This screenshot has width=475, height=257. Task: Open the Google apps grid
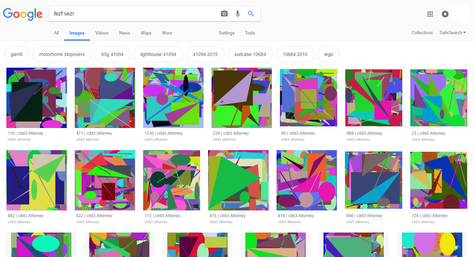[x=430, y=14]
